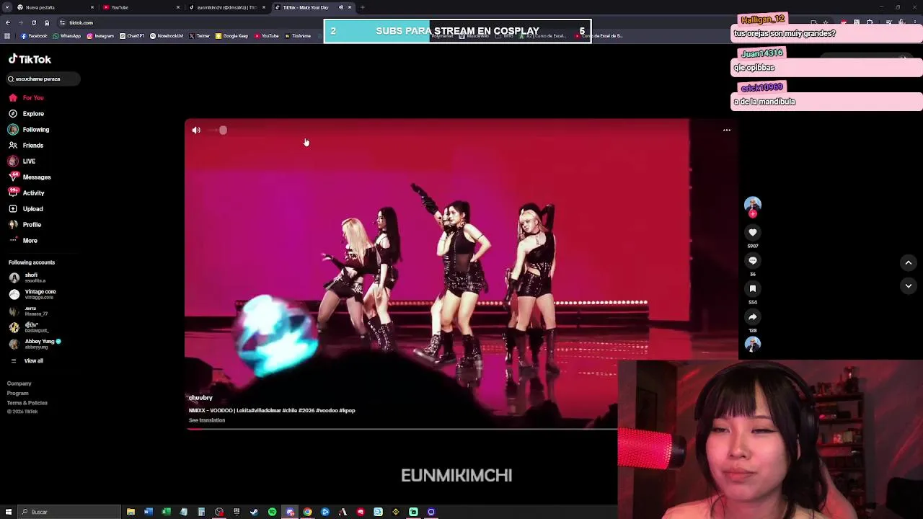
Task: Open a new browser tab
Action: tap(363, 7)
